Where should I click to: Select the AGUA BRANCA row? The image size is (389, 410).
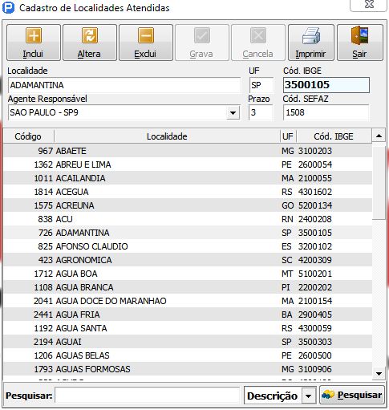click(x=188, y=287)
